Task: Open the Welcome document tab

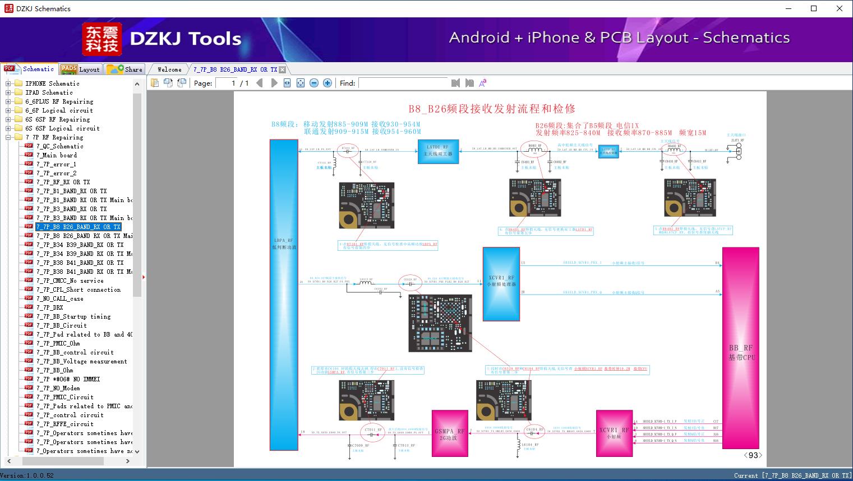Action: tap(169, 69)
